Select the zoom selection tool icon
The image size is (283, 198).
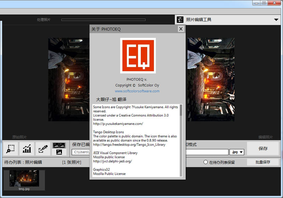[x=11, y=149]
